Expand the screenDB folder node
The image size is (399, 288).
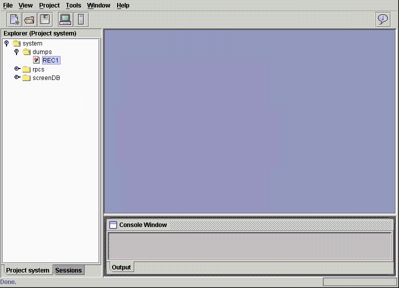tap(17, 77)
